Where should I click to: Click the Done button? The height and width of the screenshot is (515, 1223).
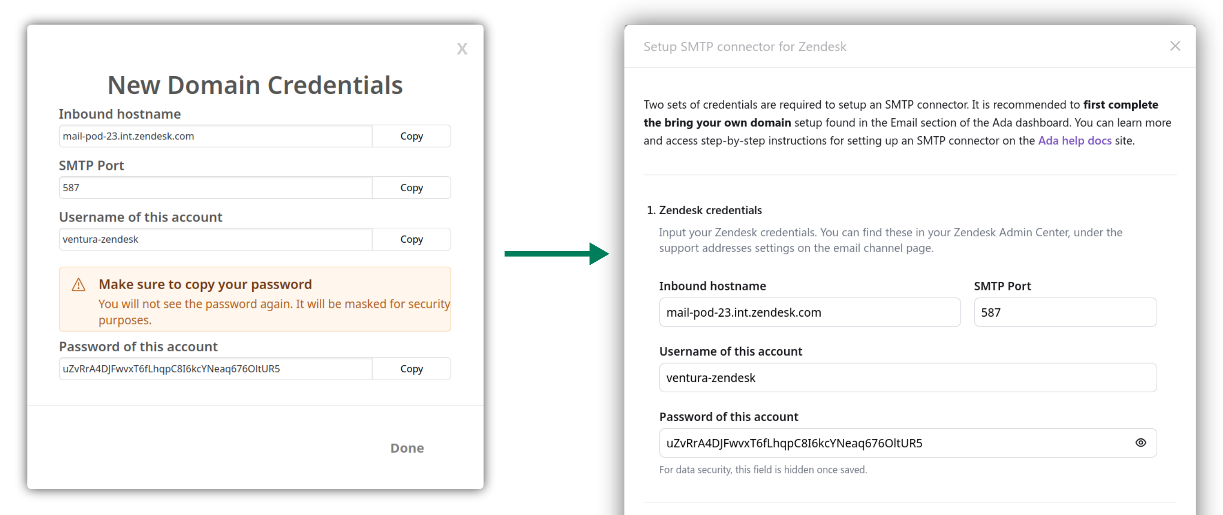click(x=407, y=448)
